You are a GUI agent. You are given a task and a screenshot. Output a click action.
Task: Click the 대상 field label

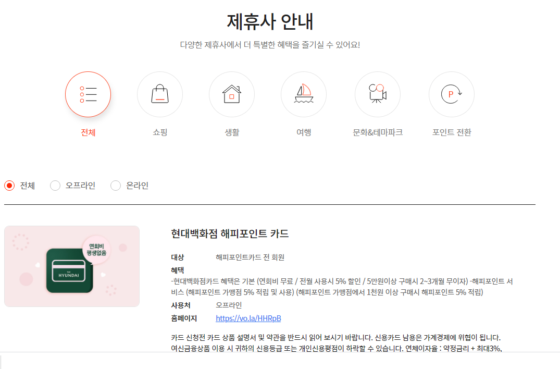coord(178,257)
